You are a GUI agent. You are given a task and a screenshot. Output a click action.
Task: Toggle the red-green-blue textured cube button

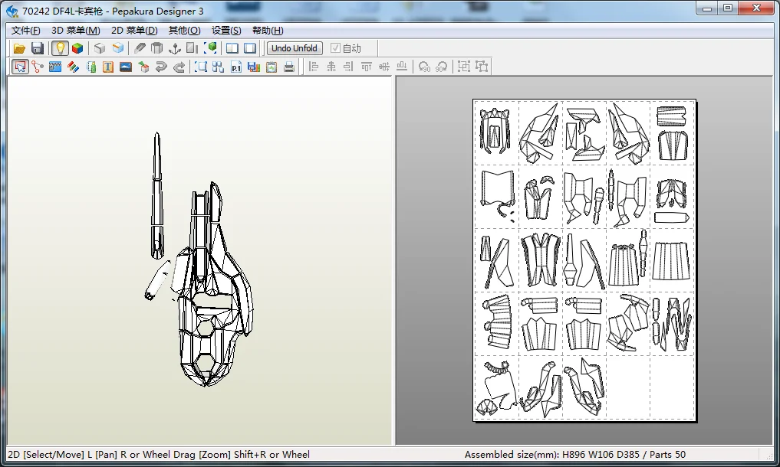click(x=77, y=48)
